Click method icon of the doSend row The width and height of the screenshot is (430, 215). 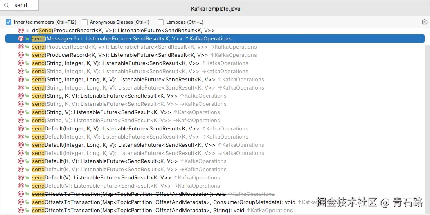click(x=21, y=30)
